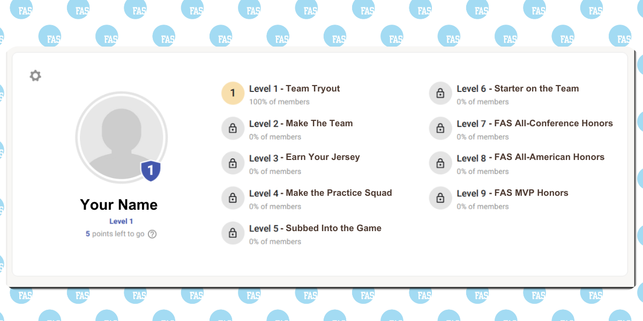Select Level 9 - FAS MVP Honors
The width and height of the screenshot is (643, 321).
(x=512, y=193)
